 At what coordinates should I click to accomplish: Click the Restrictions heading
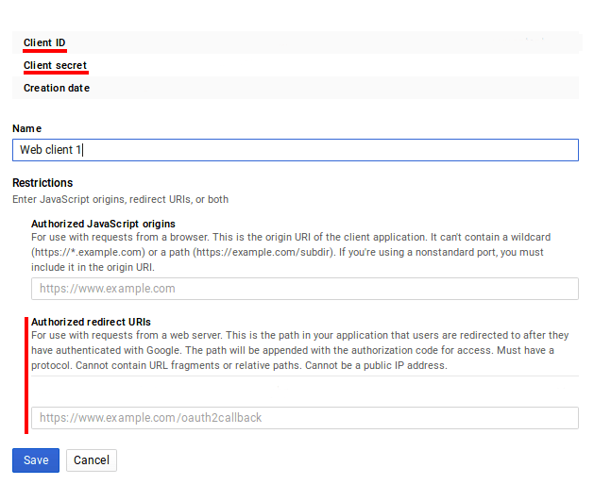pyautogui.click(x=42, y=183)
